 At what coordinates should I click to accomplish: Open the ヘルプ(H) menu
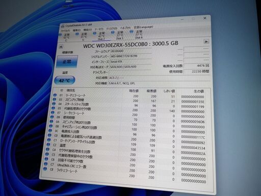(x=125, y=28)
